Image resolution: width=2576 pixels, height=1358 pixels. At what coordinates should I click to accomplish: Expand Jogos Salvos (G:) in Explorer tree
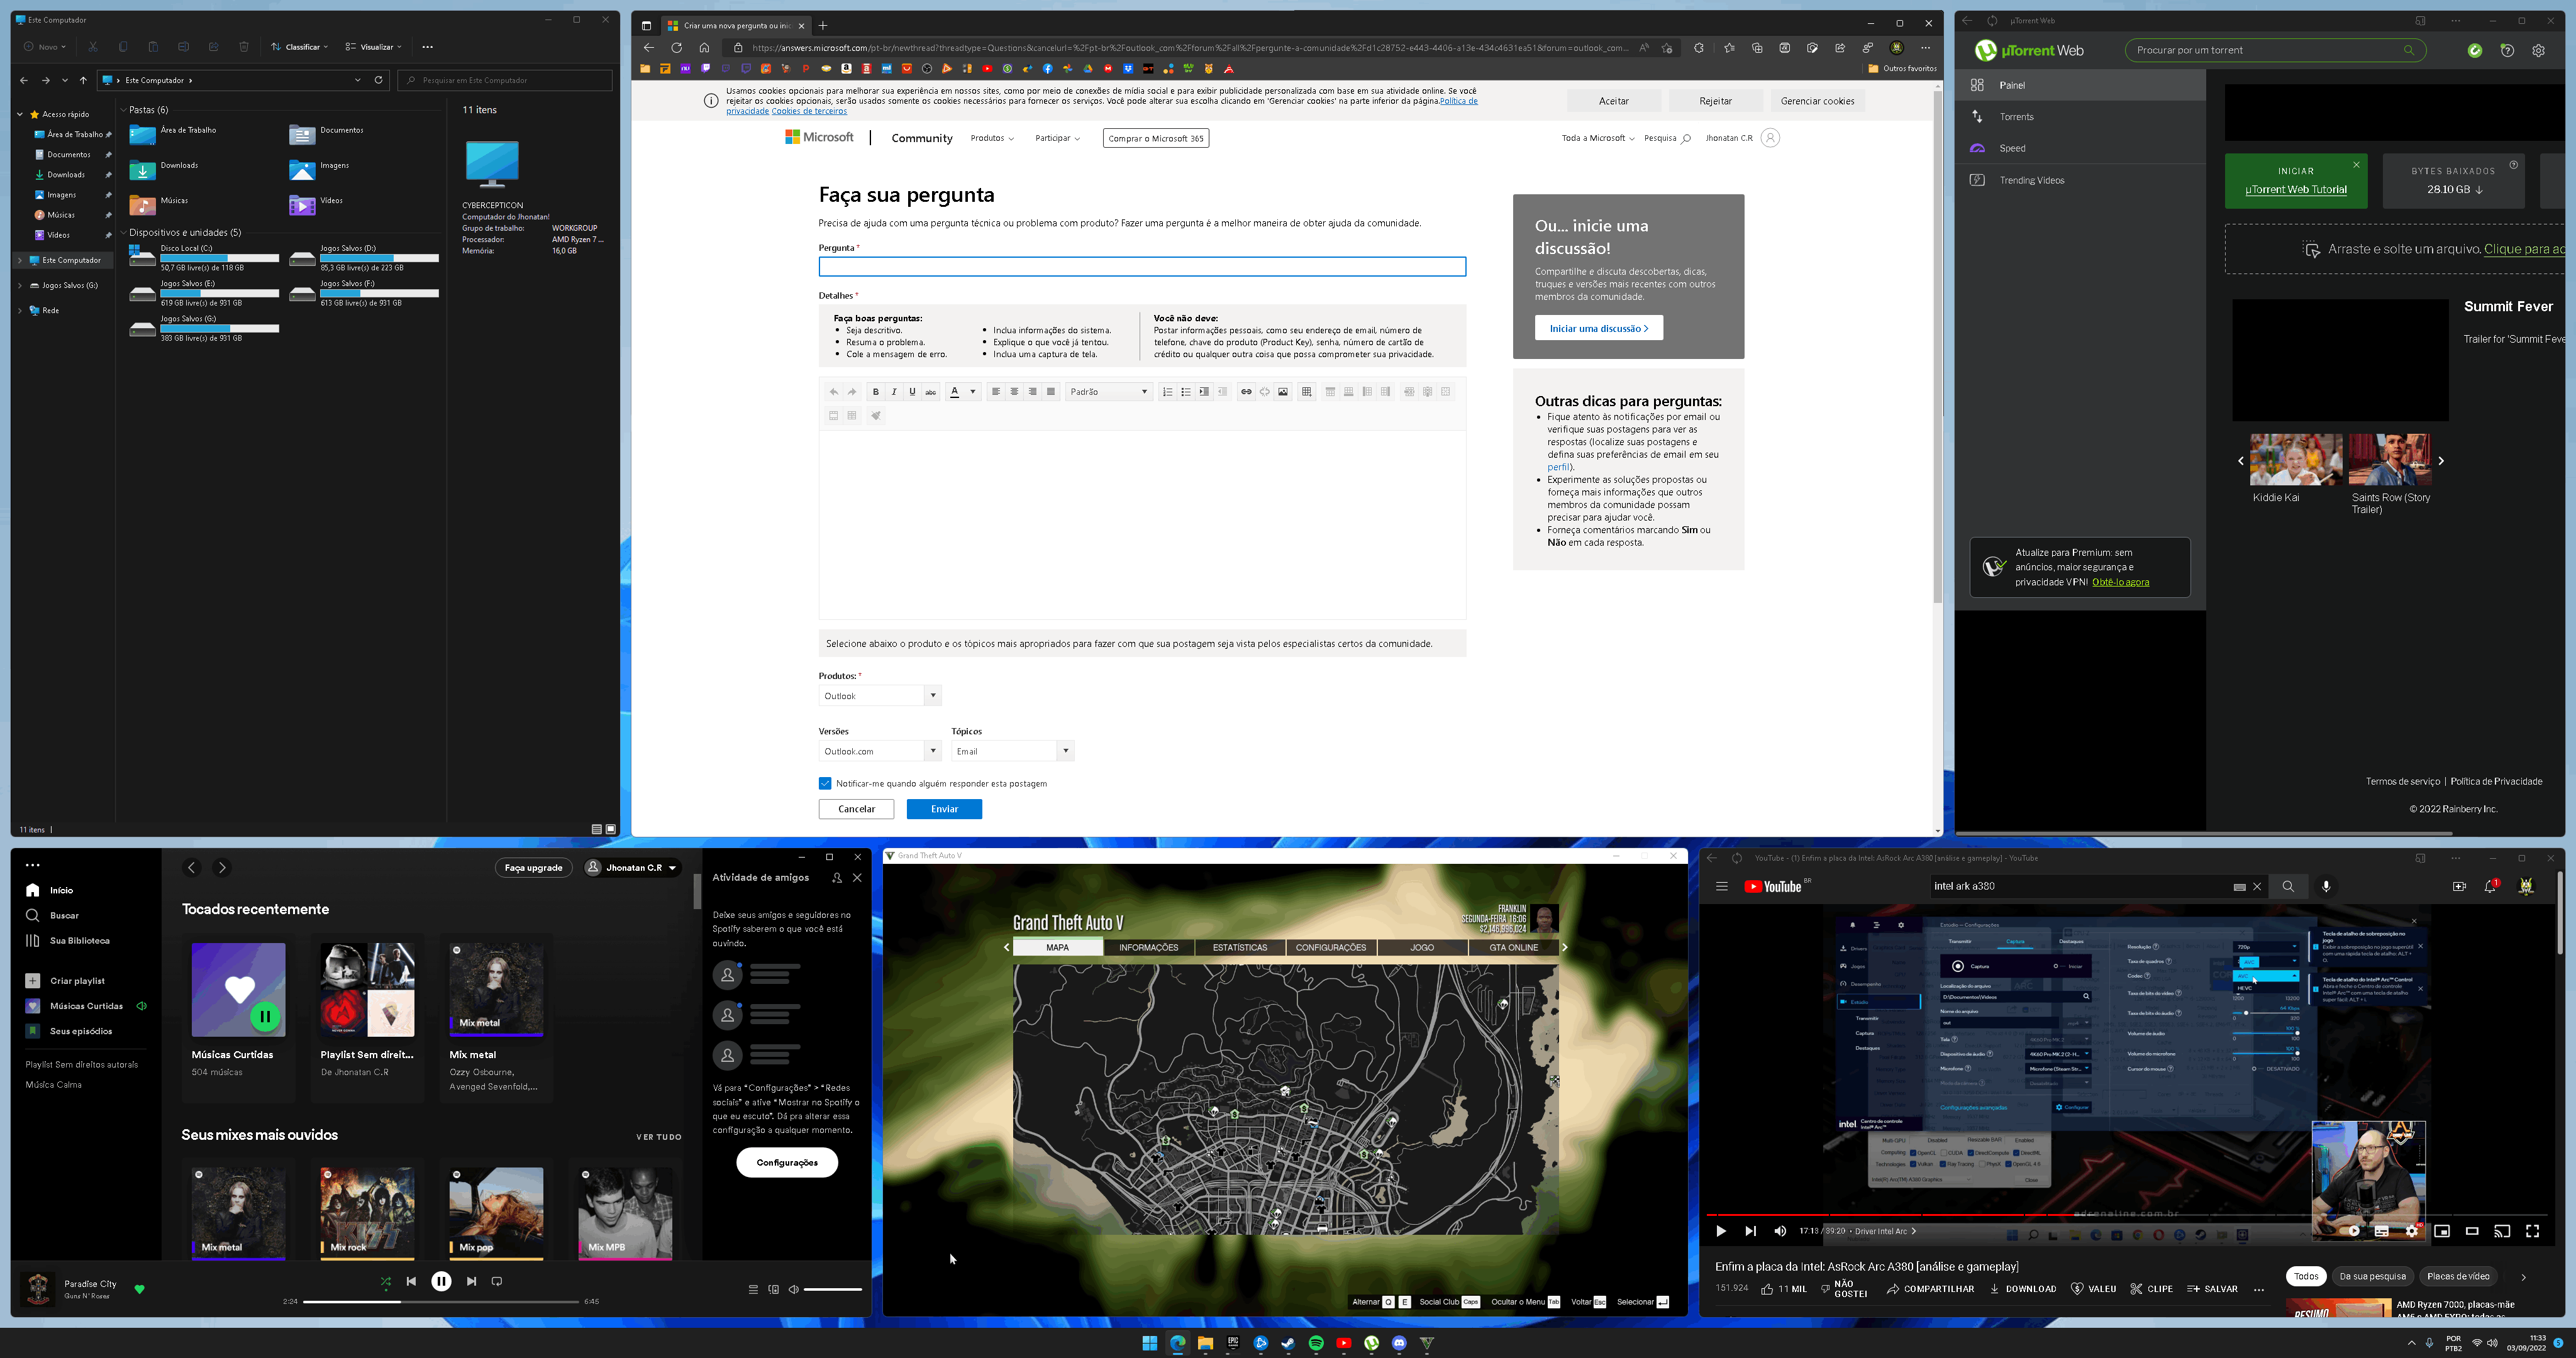click(20, 285)
